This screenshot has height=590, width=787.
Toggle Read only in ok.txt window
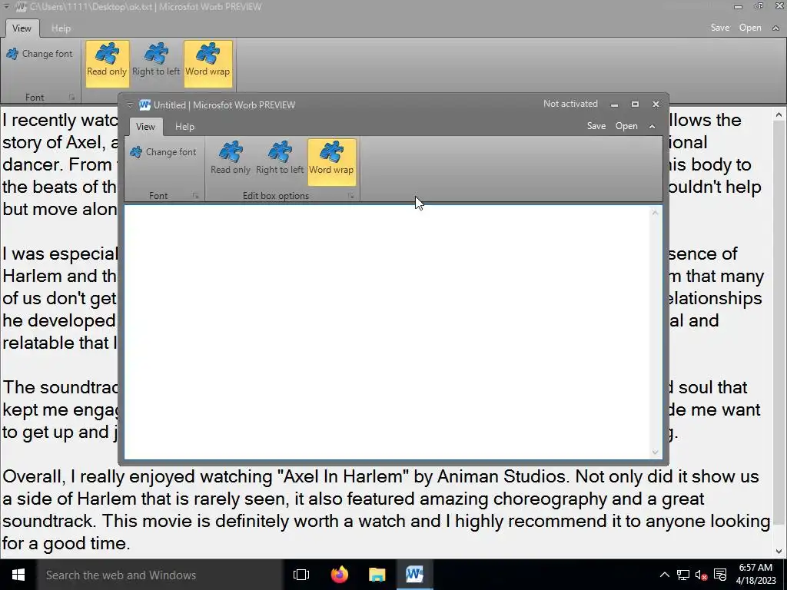tap(107, 64)
